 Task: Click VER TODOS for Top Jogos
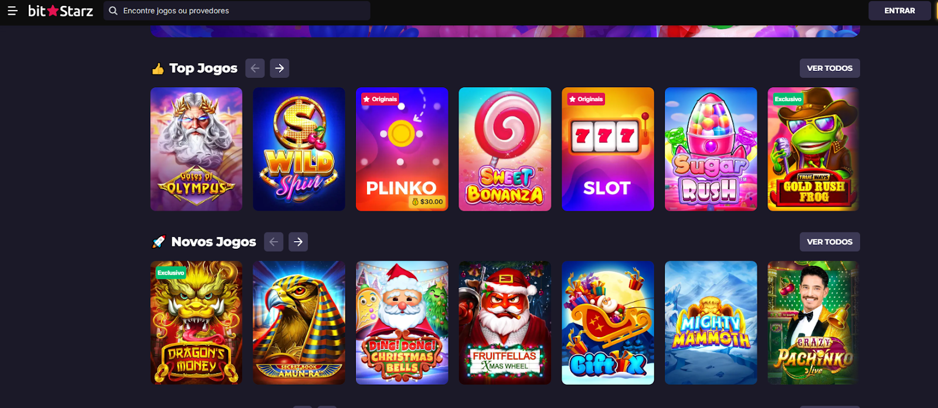pos(830,68)
